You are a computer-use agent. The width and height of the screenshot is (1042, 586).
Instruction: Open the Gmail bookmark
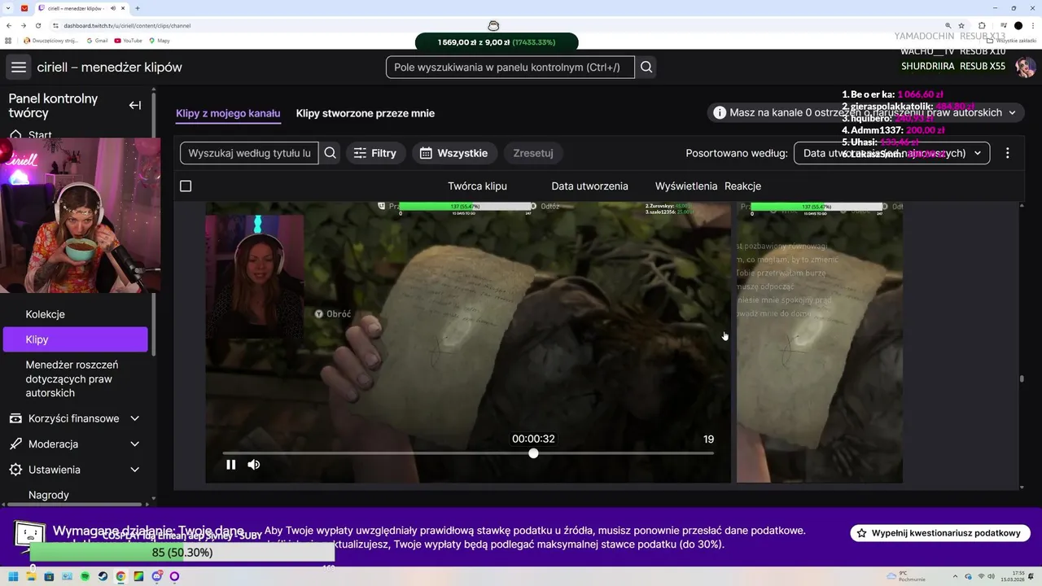tap(97, 40)
